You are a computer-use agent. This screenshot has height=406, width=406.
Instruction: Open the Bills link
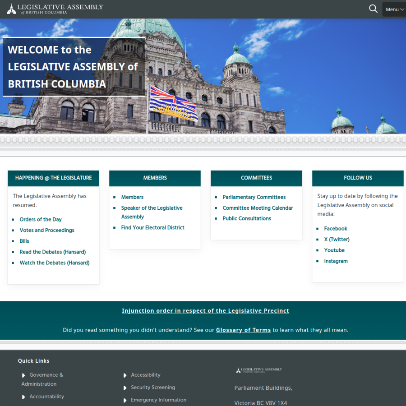pyautogui.click(x=24, y=241)
